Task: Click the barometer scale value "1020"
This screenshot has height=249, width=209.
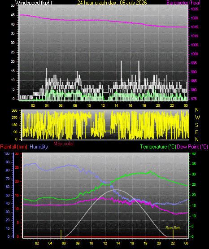Action: click(x=194, y=18)
